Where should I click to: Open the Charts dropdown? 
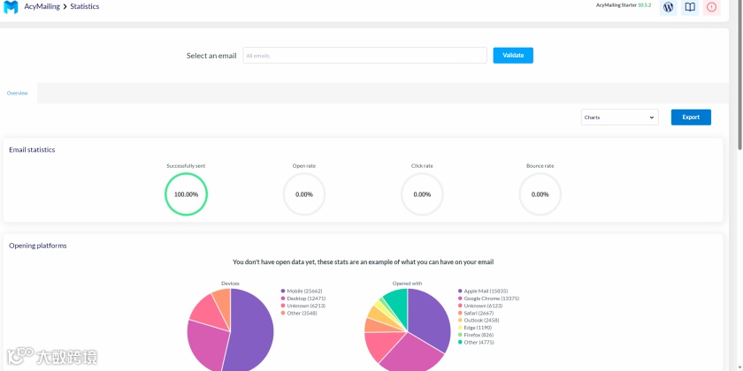620,117
